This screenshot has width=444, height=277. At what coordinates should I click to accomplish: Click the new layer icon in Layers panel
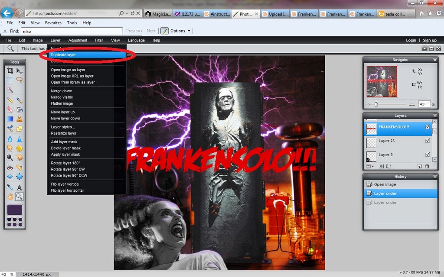(x=419, y=167)
